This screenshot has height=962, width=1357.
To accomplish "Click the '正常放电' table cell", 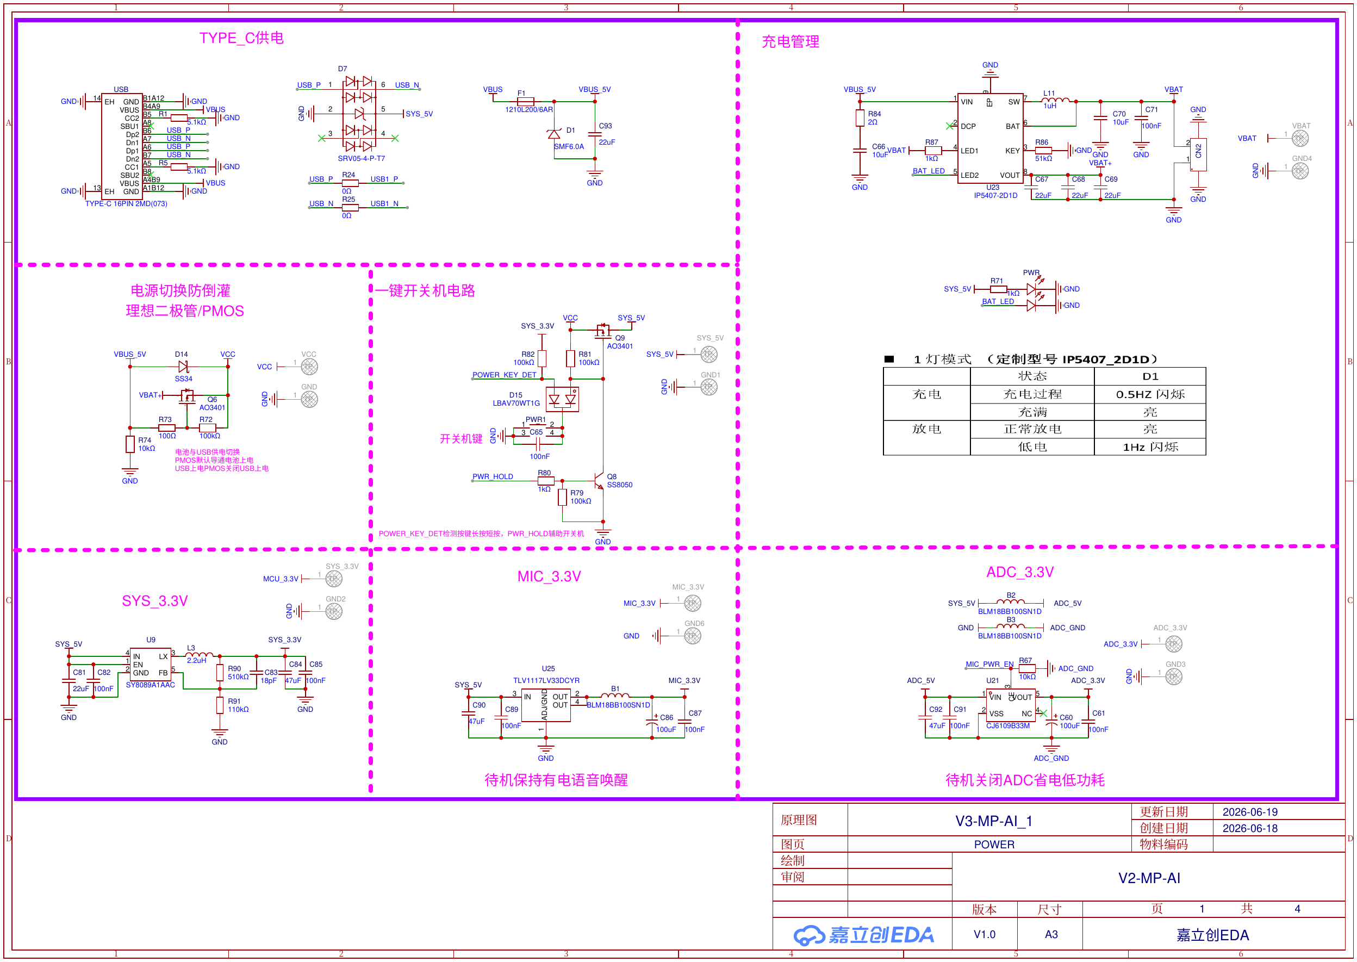I will (1032, 430).
